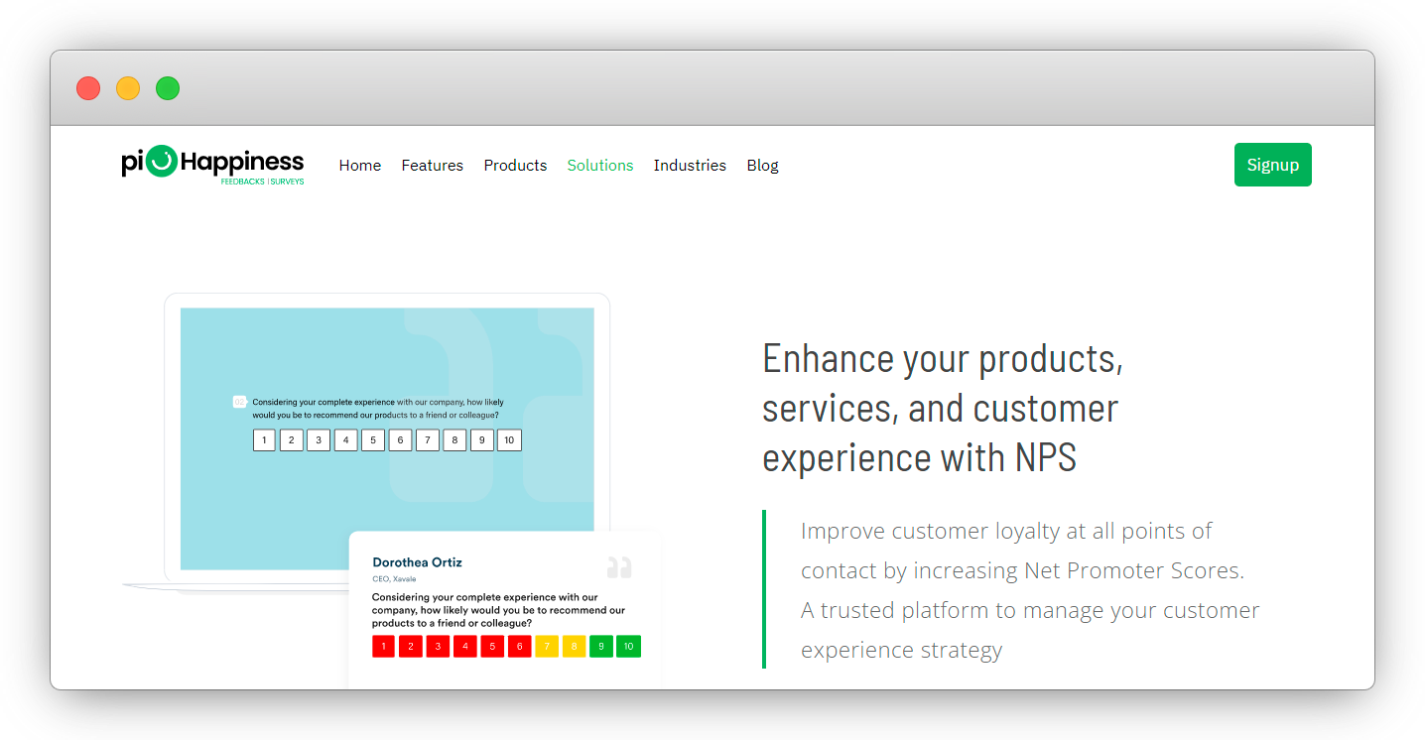Click the red rating 3 on testimonial card
The width and height of the screenshot is (1425, 740).
[x=437, y=646]
